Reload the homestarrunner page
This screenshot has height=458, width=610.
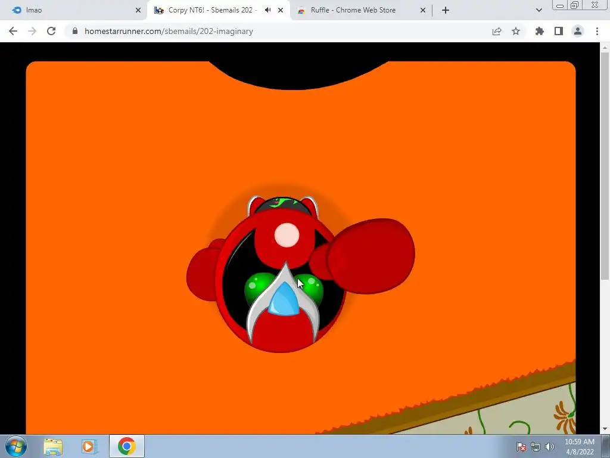click(51, 31)
